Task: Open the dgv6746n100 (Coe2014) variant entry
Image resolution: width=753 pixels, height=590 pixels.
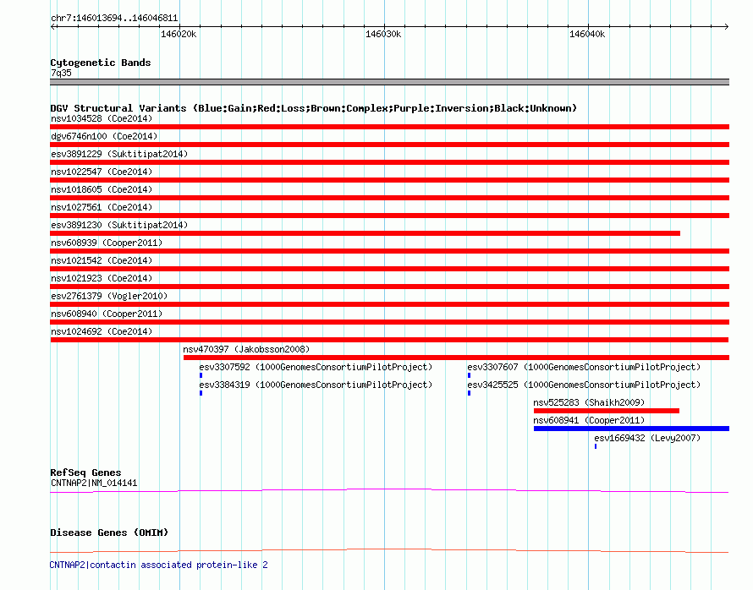Action: point(104,136)
